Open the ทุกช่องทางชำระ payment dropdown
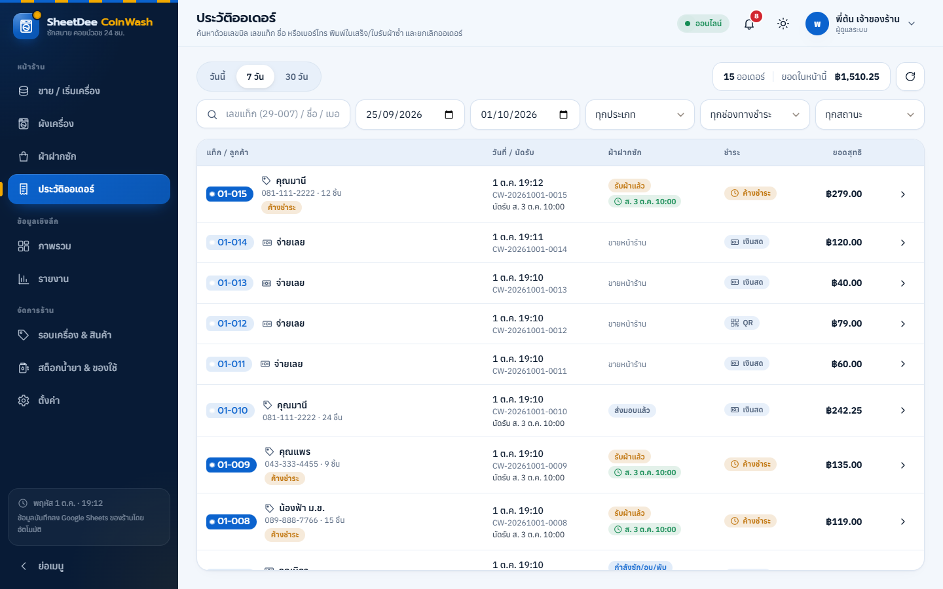The image size is (943, 589). click(x=755, y=115)
